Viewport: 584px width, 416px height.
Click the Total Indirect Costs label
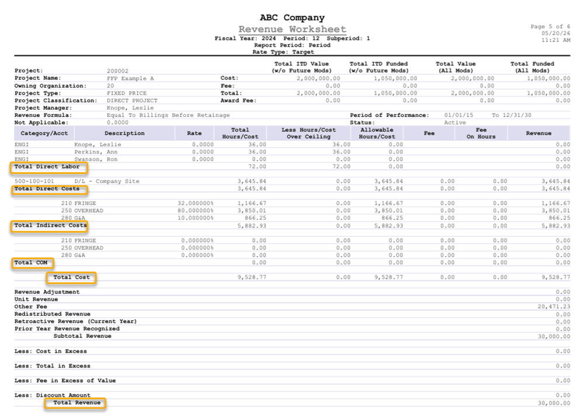pyautogui.click(x=50, y=225)
